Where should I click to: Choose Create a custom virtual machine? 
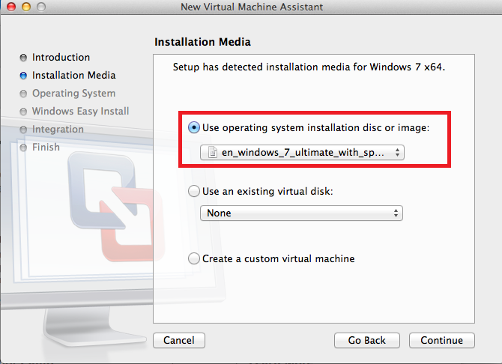(x=195, y=258)
